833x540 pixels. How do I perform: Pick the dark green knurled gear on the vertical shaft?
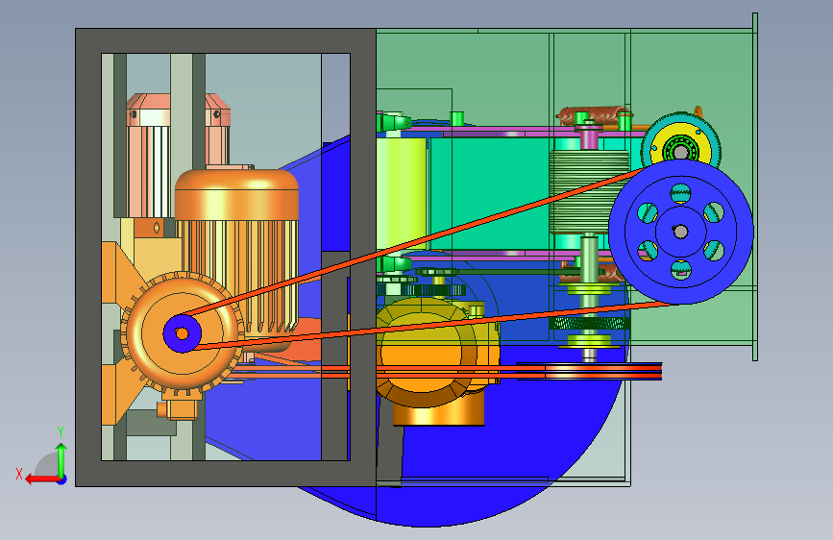click(x=589, y=323)
